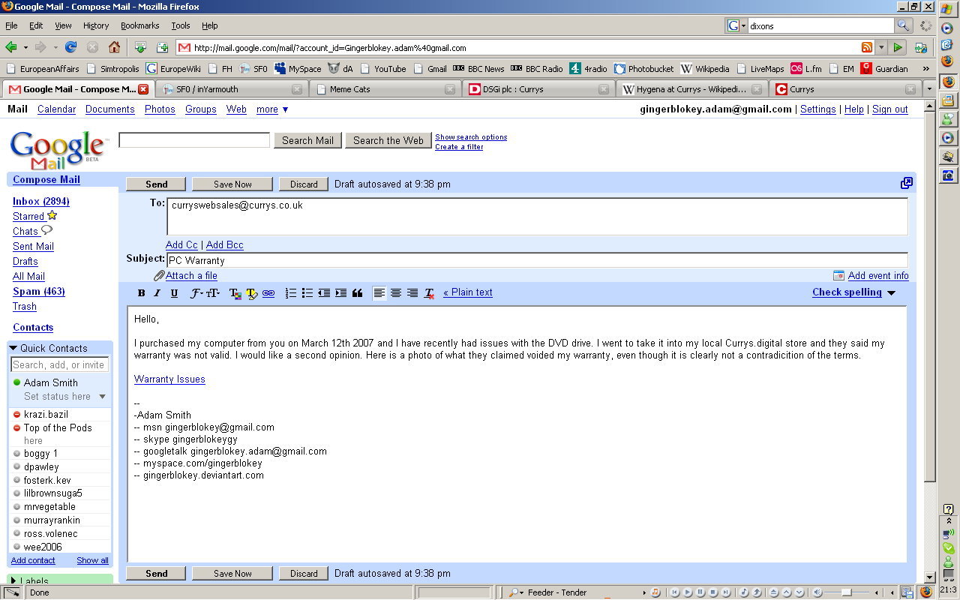
Task: Click the top Save Now button
Action: (232, 184)
